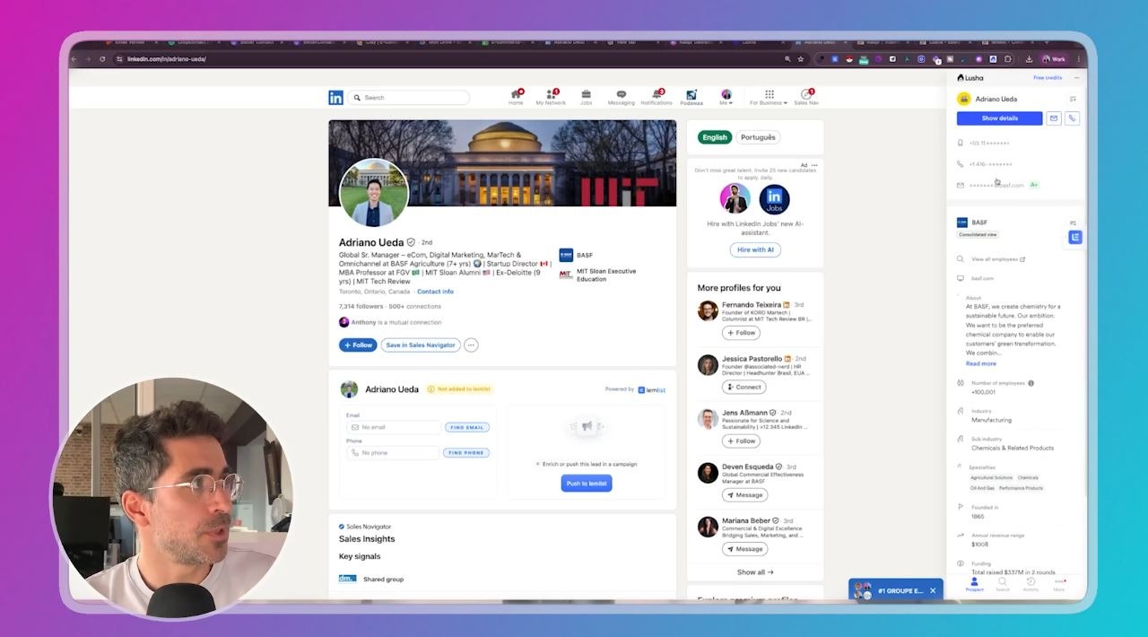The image size is (1148, 637).
Task: Click the LinkedIn search field
Action: (408, 98)
